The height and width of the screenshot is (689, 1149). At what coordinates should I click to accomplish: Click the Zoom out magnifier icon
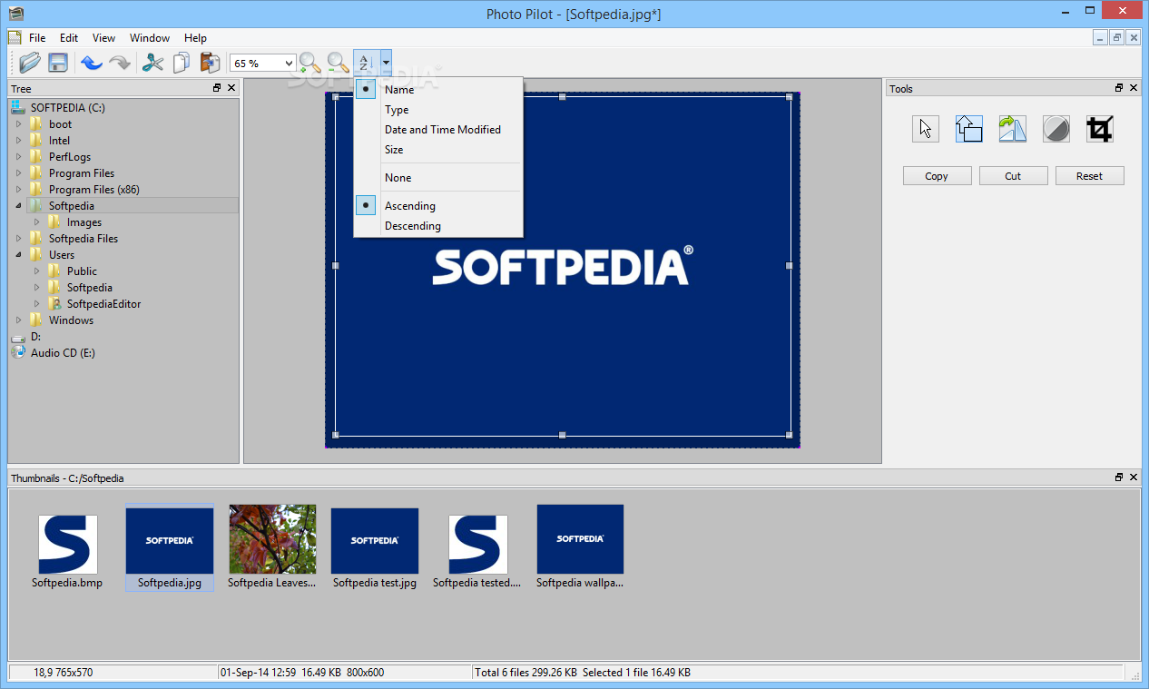pyautogui.click(x=339, y=63)
